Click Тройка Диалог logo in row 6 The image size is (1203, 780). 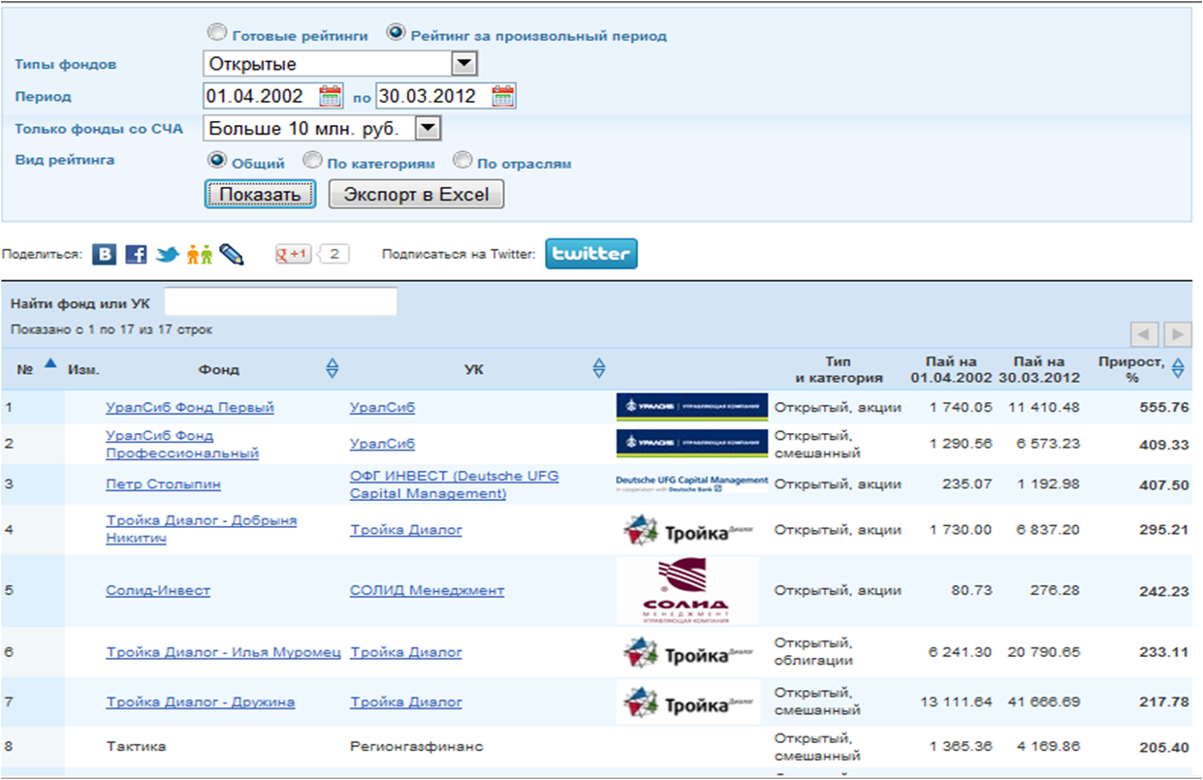pos(689,653)
